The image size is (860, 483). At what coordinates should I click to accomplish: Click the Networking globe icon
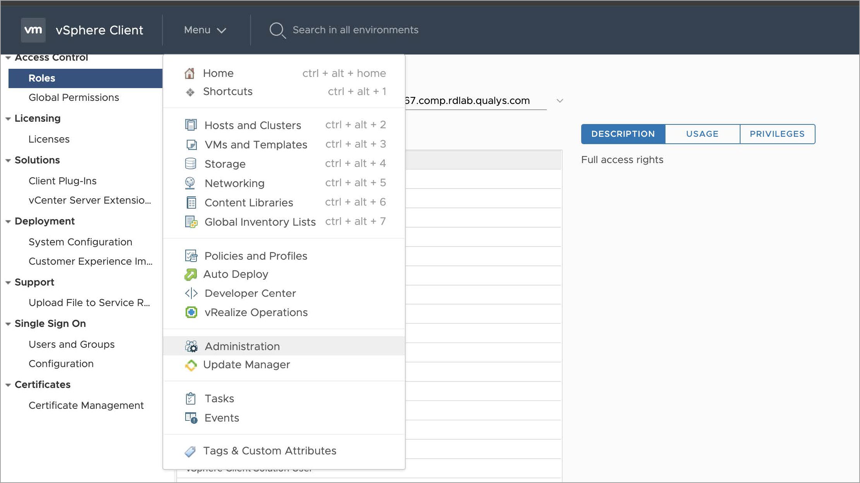click(x=190, y=183)
